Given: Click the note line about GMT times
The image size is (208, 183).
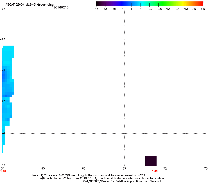Looking at the screenshot, I should [x=89, y=175].
